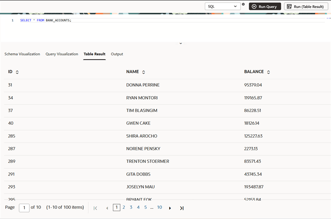Go to first page icon
Image resolution: width=331 pixels, height=219 pixels.
[95, 208]
